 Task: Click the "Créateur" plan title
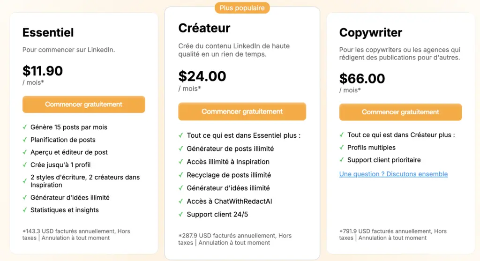(204, 28)
